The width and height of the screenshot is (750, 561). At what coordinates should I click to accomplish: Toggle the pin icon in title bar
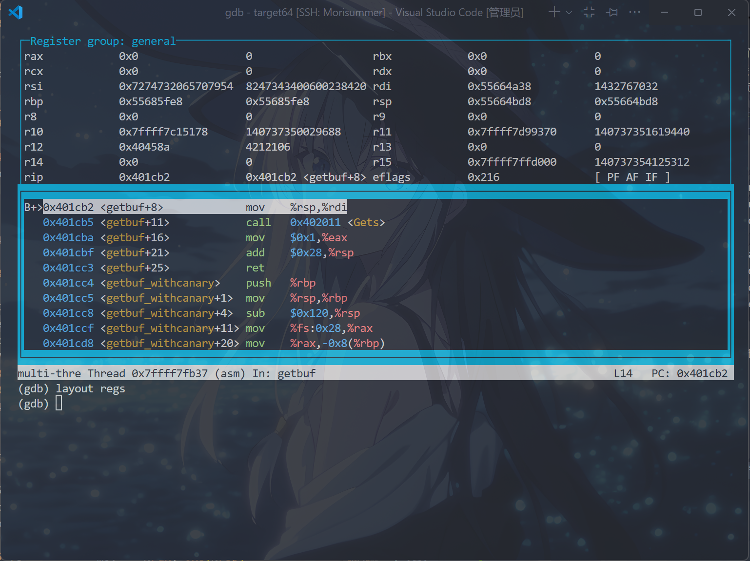(x=612, y=12)
